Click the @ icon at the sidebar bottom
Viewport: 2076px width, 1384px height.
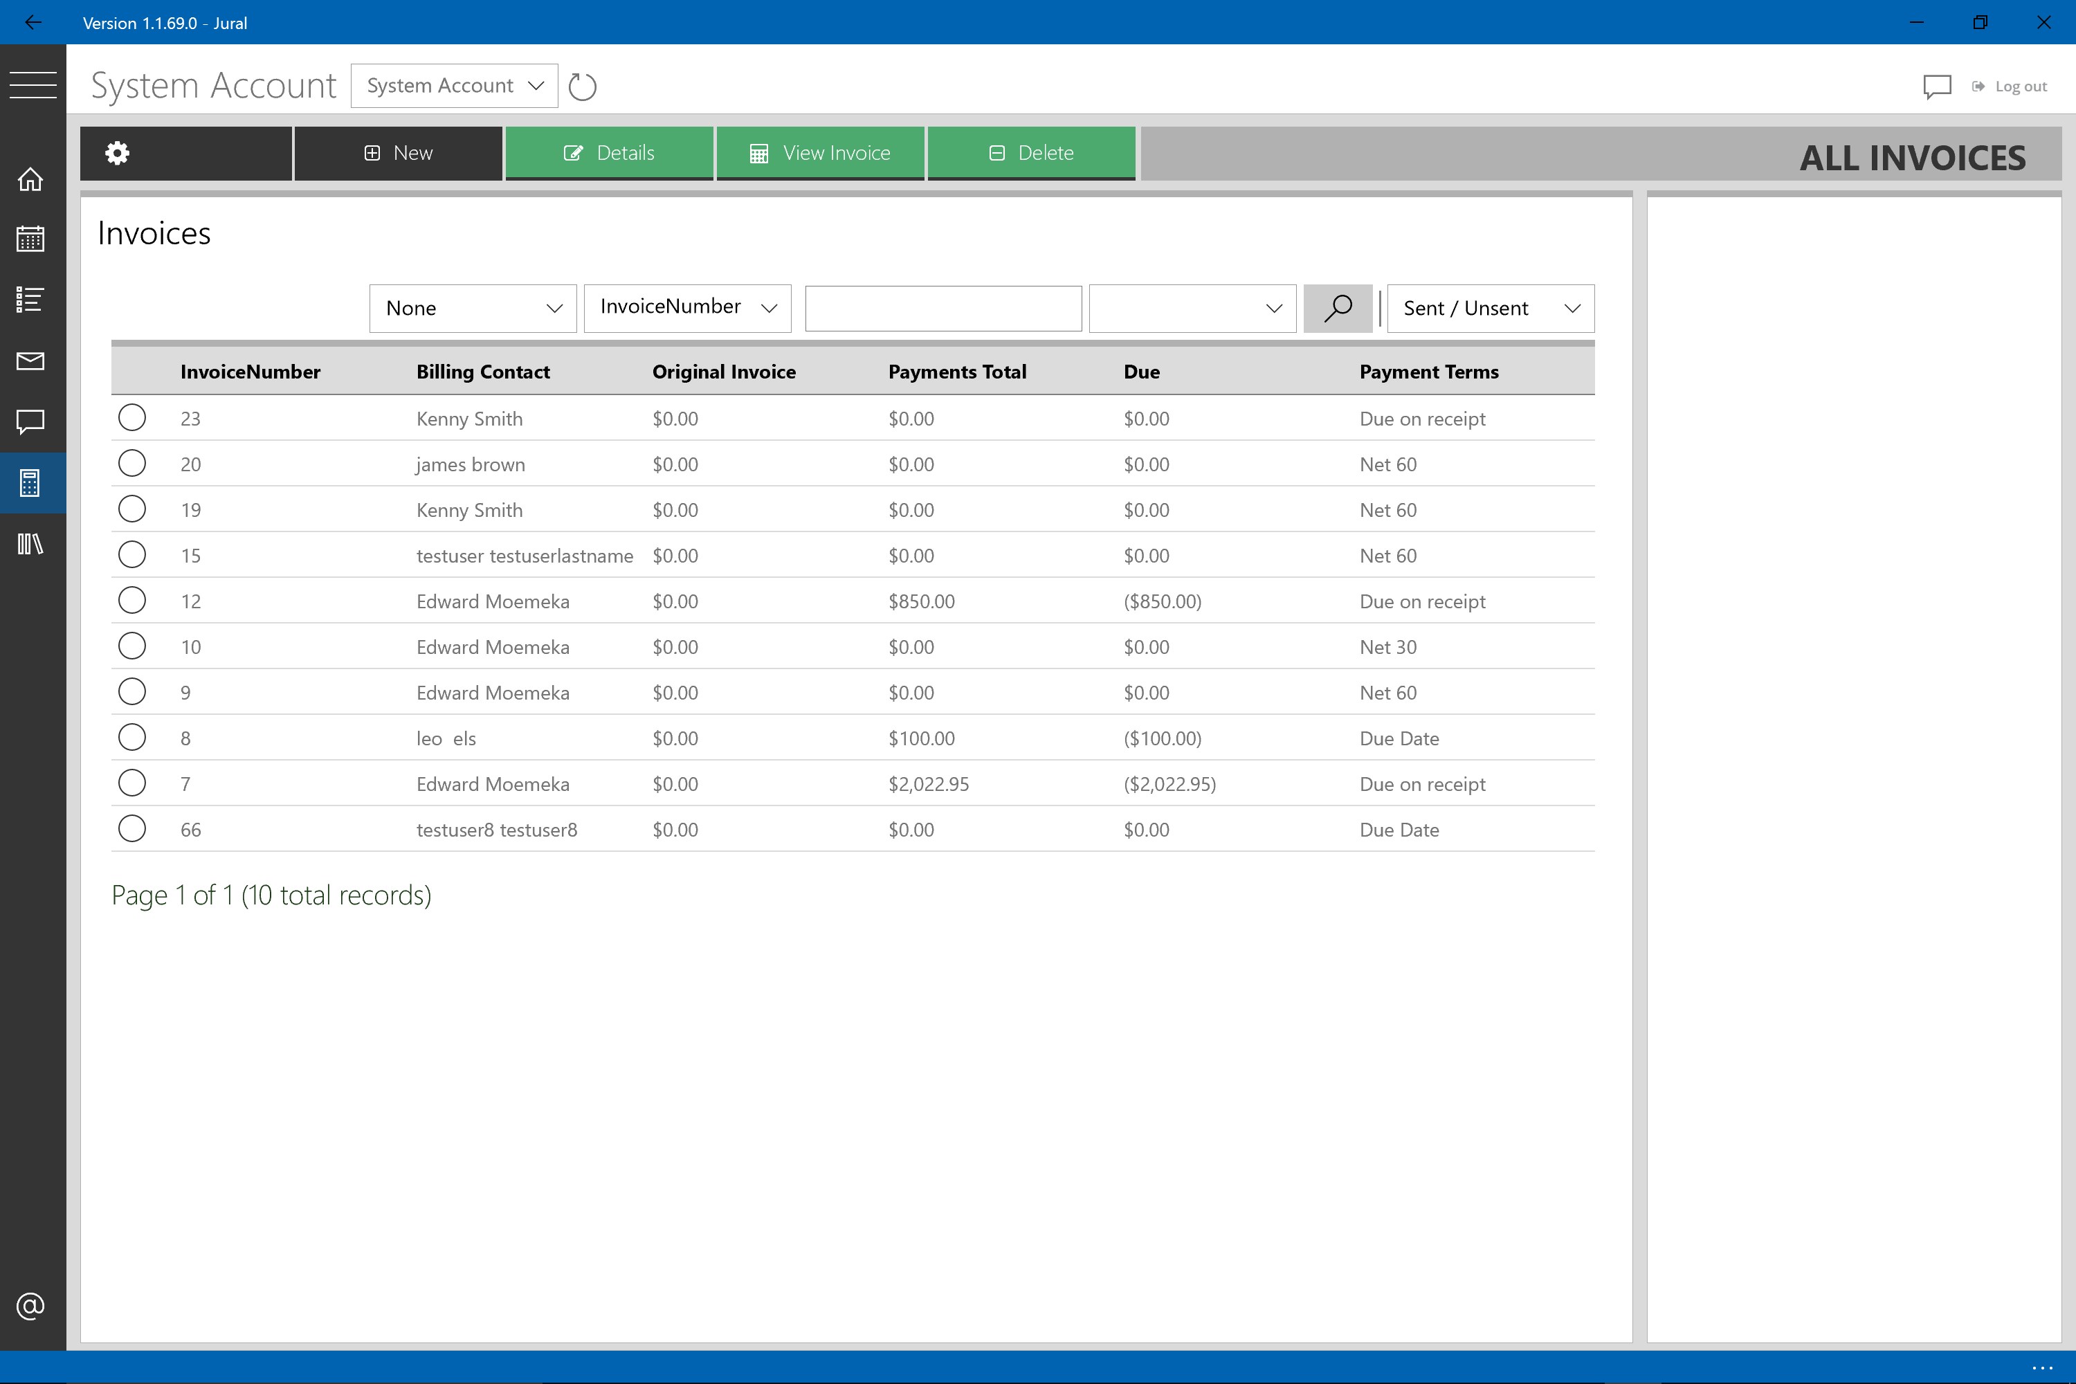31,1305
